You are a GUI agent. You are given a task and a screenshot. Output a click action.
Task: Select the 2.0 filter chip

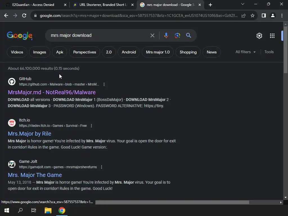(109, 52)
